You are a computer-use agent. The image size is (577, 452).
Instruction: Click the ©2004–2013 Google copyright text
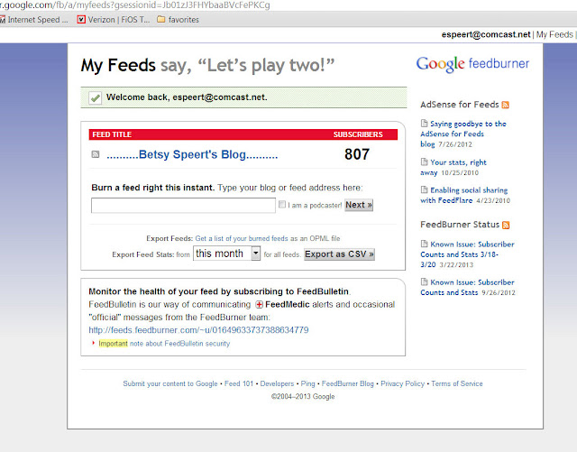303,397
